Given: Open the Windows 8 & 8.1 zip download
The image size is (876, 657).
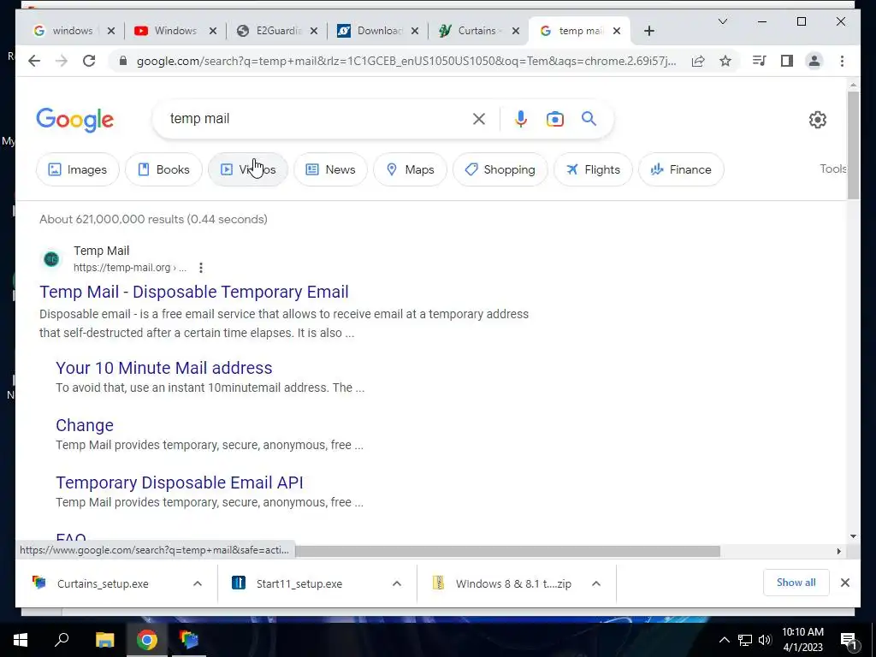Looking at the screenshot, I should [513, 583].
